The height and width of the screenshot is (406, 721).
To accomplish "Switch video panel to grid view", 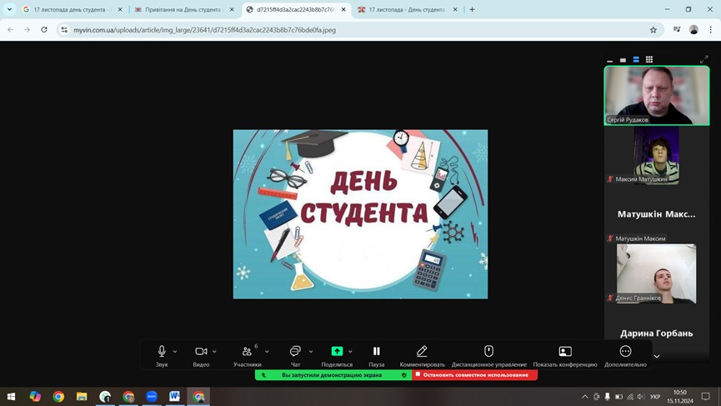I will [x=649, y=59].
